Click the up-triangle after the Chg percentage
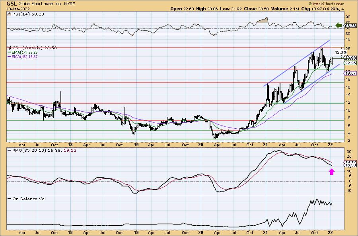358x236 pixels. coord(343,9)
